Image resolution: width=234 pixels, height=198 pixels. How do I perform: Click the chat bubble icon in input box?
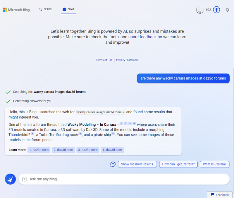click(x=25, y=179)
